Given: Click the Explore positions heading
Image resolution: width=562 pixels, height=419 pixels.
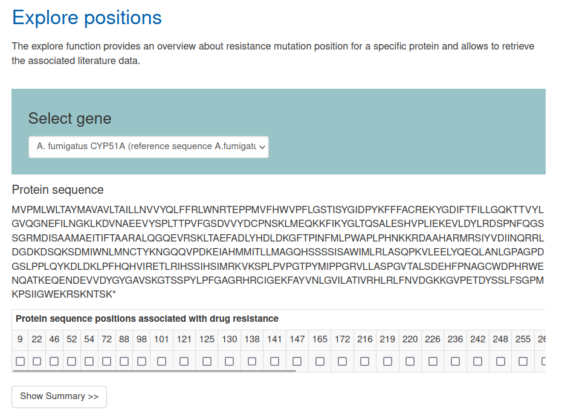Looking at the screenshot, I should 87,18.
